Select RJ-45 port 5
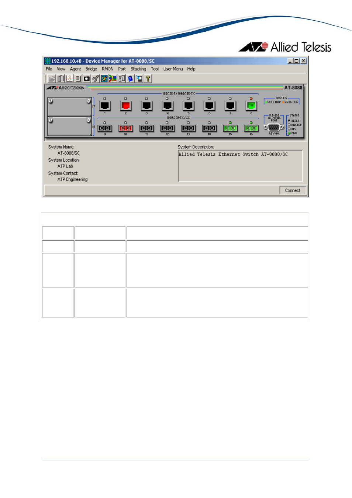Viewport: 352px width, 498px height. click(189, 106)
